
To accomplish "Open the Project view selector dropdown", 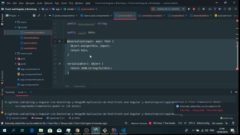I will tap(12, 16).
